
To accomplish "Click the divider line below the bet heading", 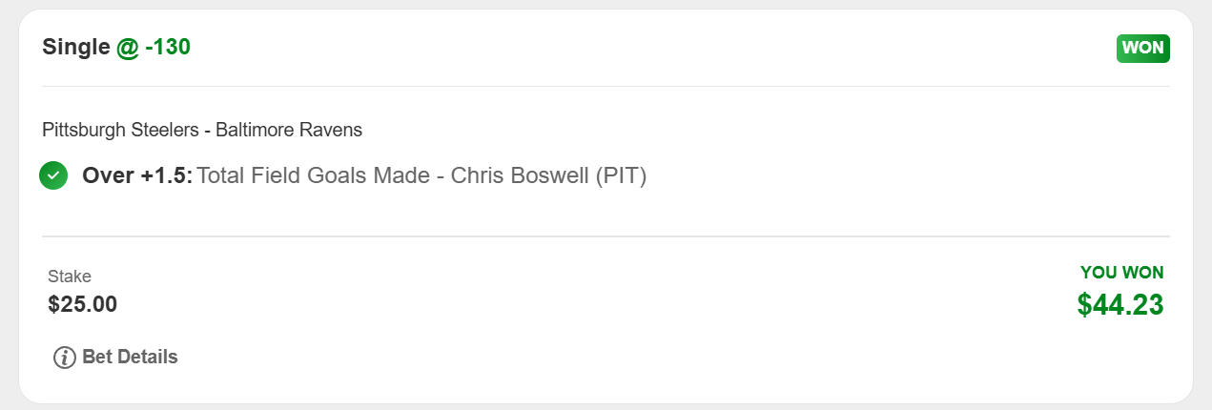I will pyautogui.click(x=606, y=87).
